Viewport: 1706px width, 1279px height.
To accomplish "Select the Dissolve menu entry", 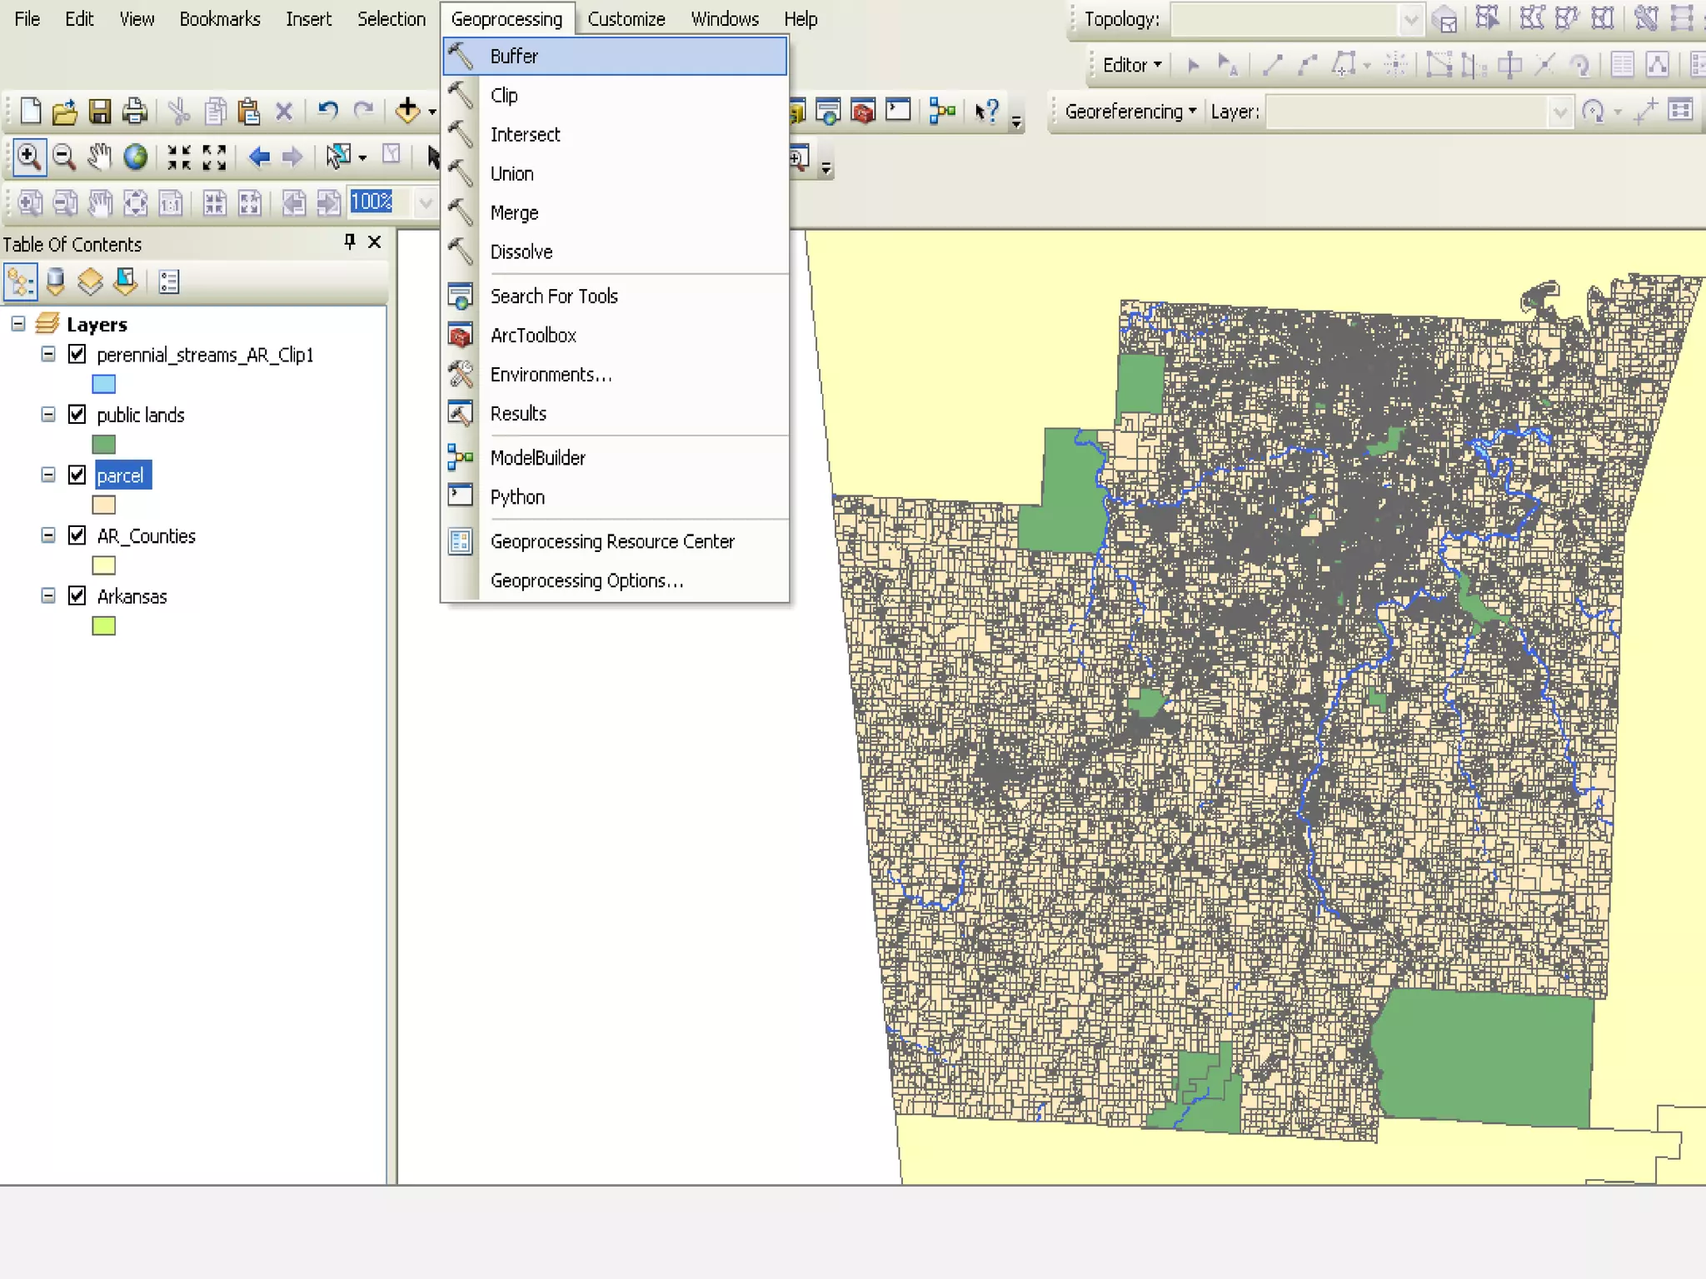I will click(x=521, y=252).
